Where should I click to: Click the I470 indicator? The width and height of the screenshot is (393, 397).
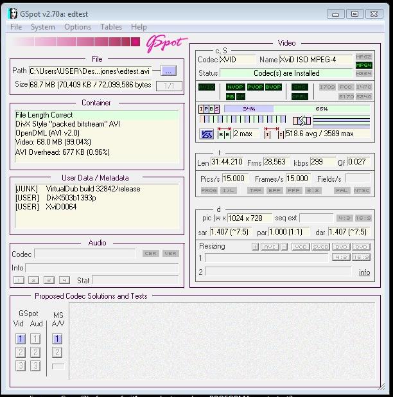(363, 87)
